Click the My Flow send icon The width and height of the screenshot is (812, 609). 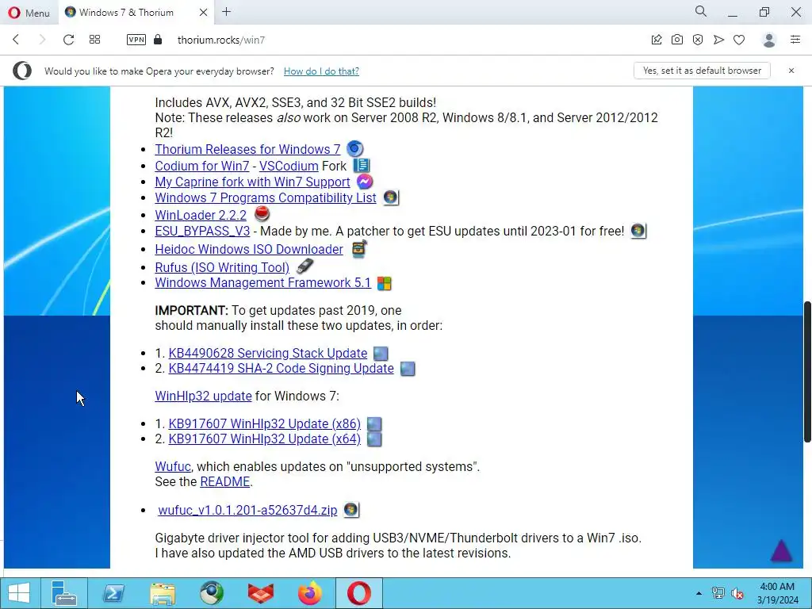click(718, 40)
